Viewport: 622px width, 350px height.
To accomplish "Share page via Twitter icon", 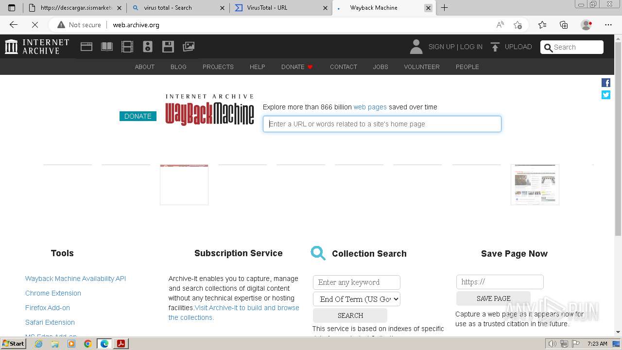I will [606, 95].
